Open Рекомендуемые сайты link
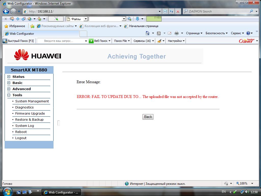Screen dimensions: 261x196 point(57,26)
